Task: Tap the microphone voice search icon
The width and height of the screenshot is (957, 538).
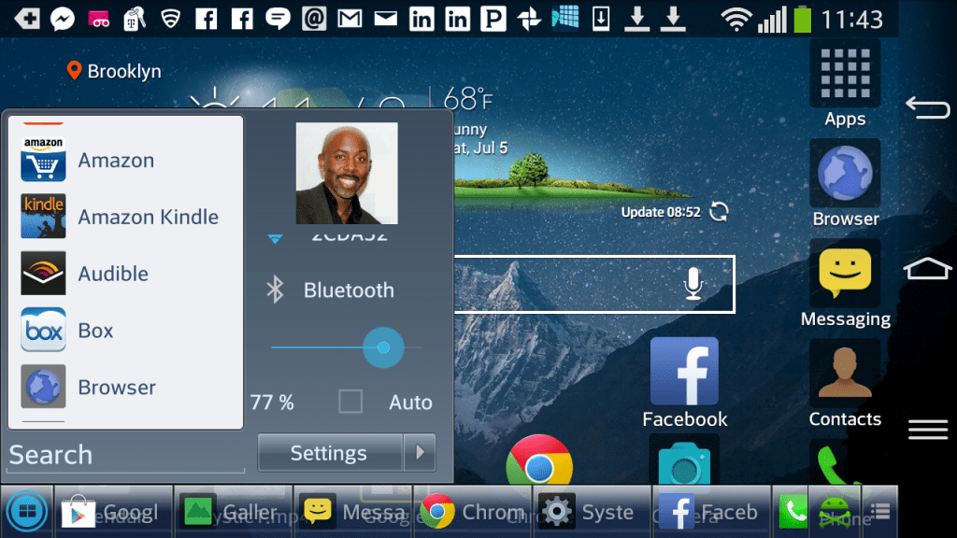Action: (693, 284)
